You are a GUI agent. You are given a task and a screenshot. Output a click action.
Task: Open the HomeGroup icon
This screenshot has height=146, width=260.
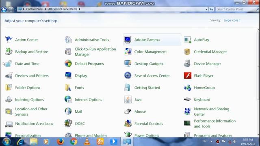(187, 88)
